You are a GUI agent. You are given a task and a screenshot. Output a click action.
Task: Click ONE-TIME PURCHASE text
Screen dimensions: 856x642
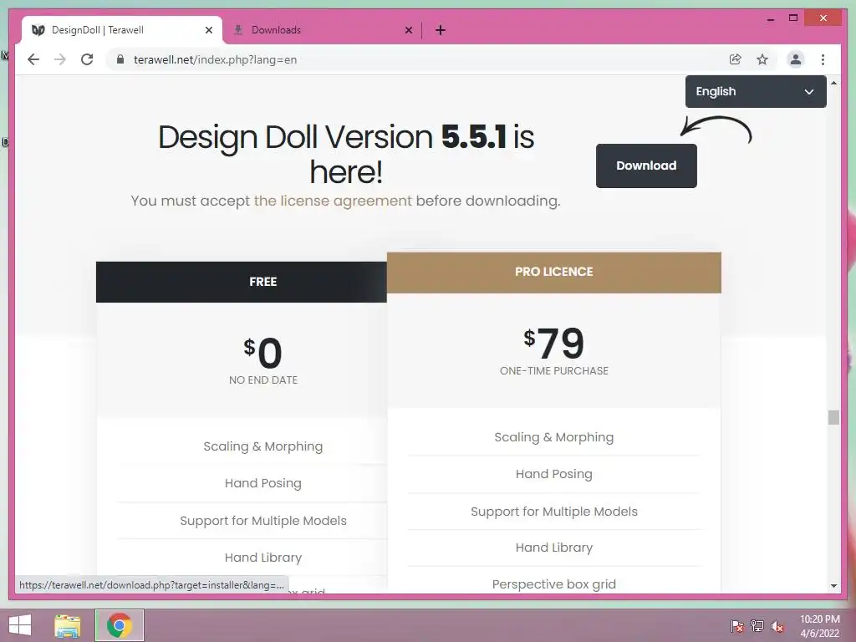pyautogui.click(x=554, y=370)
